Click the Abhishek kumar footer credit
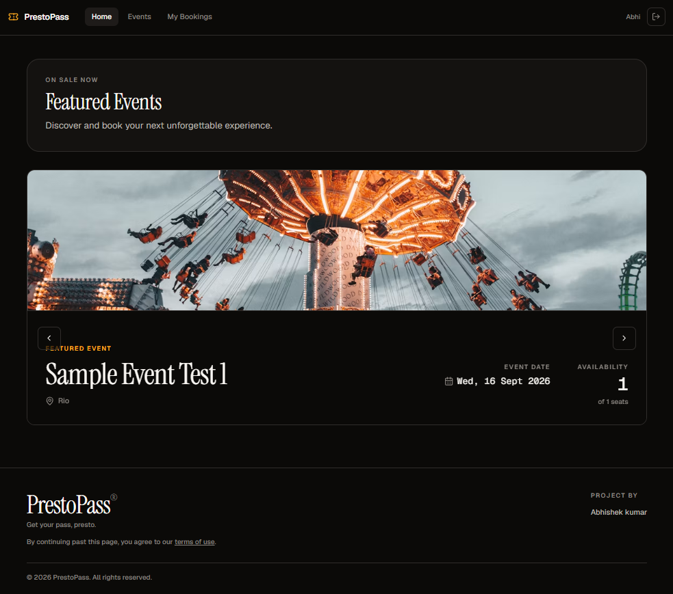Image resolution: width=673 pixels, height=594 pixels. point(618,512)
